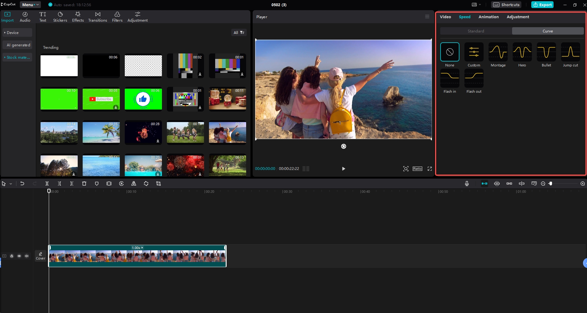Viewport: 587px width, 313px height.
Task: Select the Split tool in the timeline toolbar
Action: click(x=47, y=183)
